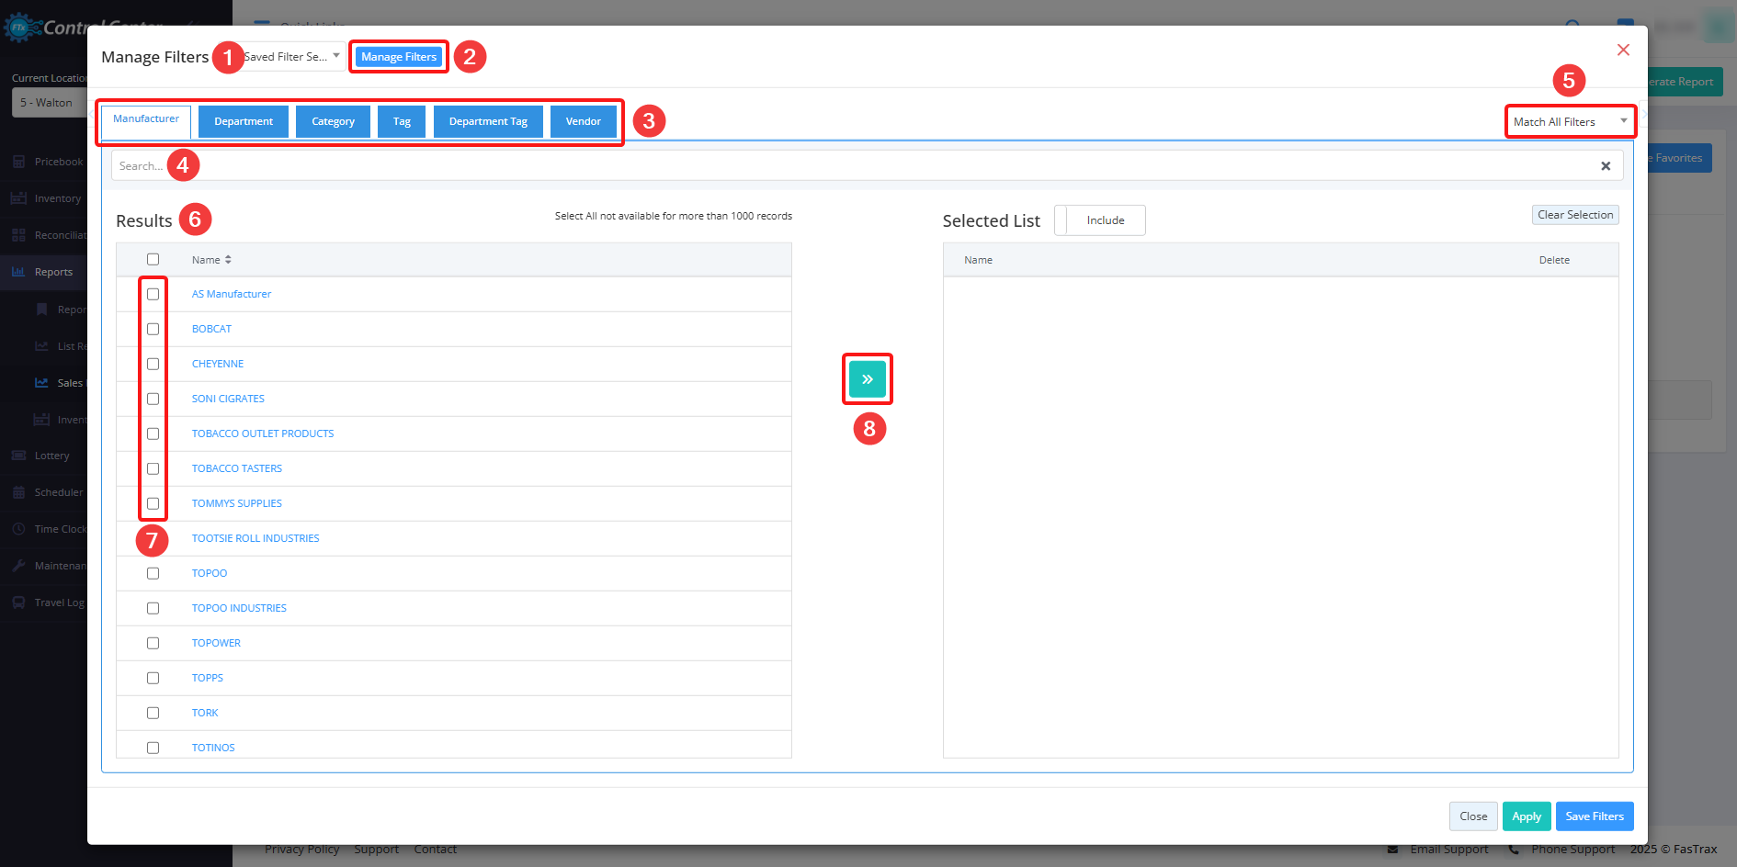Toggle the select-all checkbox in results header
The height and width of the screenshot is (867, 1737).
153,260
